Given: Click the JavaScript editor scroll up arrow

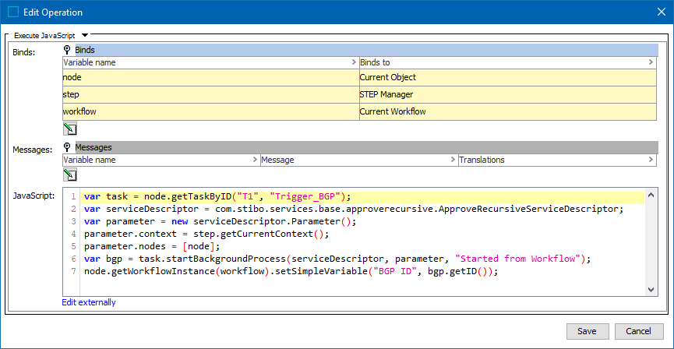Looking at the screenshot, I should 651,195.
